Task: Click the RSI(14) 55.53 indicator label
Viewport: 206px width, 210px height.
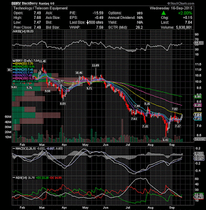Action: (x=23, y=31)
